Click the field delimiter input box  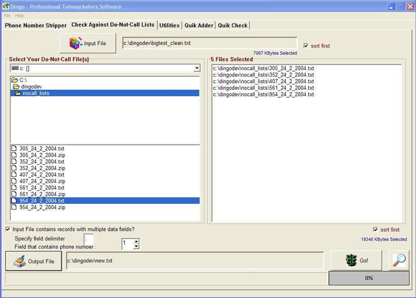point(88,239)
